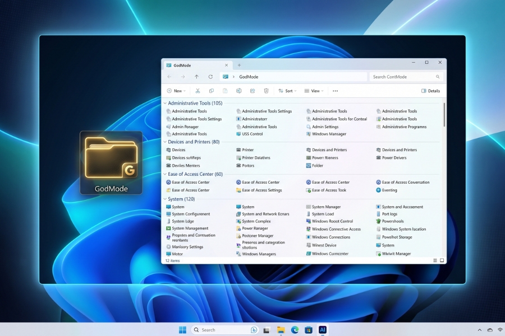
Task: Click the Copy icon in Explorer toolbar
Action: pos(212,91)
